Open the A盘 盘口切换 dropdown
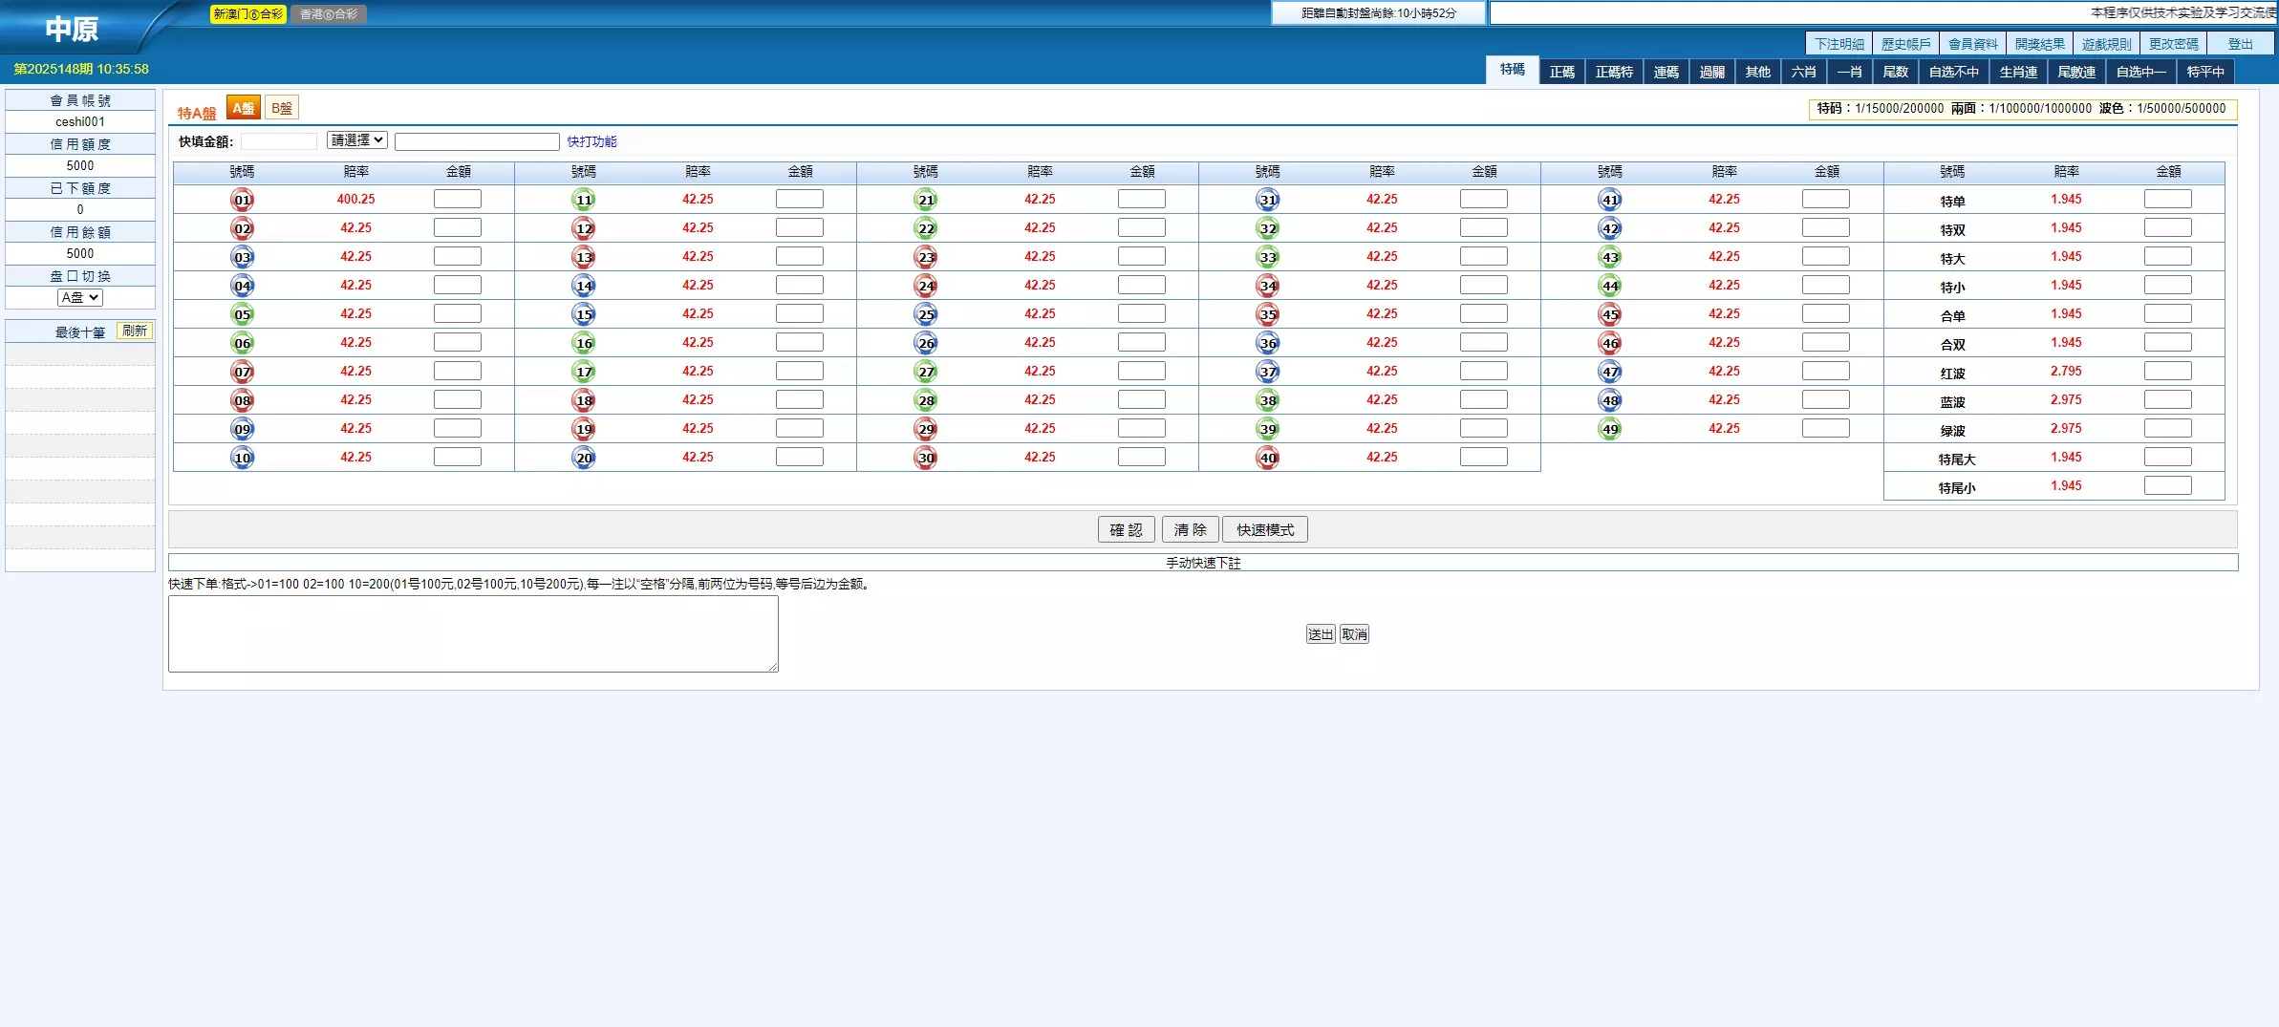This screenshot has height=1027, width=2279. 80,297
